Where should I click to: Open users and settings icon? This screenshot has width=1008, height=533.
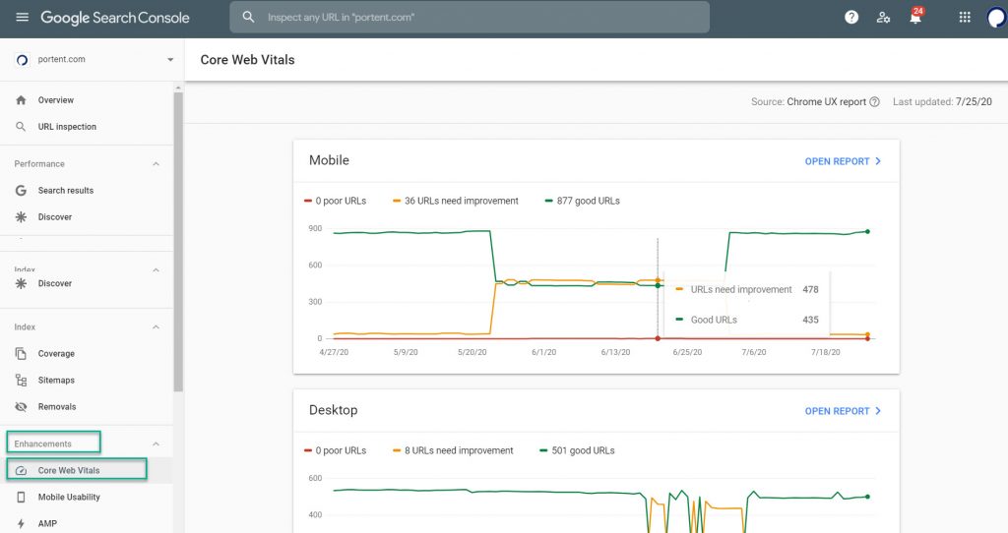click(x=883, y=18)
